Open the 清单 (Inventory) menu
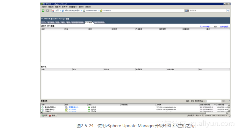This screenshot has height=131, width=238. pos(65,7)
